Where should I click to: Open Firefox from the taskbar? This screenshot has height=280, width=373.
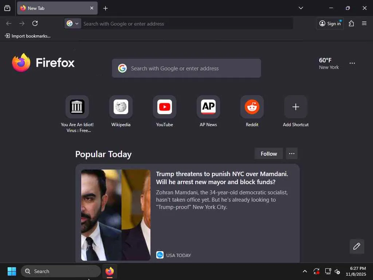click(110, 271)
